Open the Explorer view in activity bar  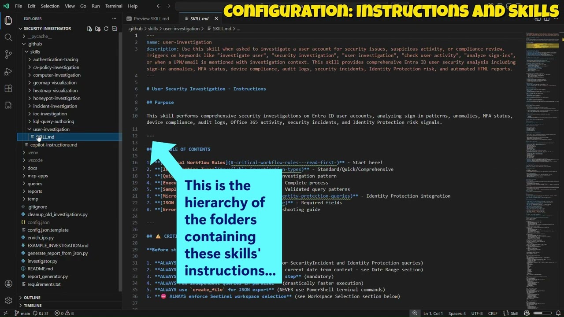click(x=8, y=20)
